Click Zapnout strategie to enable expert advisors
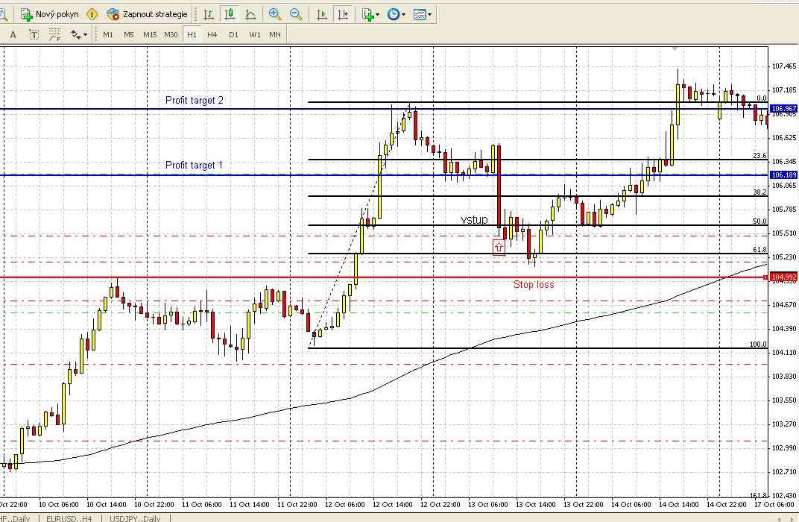Screen dimensions: 799x522 148,14
